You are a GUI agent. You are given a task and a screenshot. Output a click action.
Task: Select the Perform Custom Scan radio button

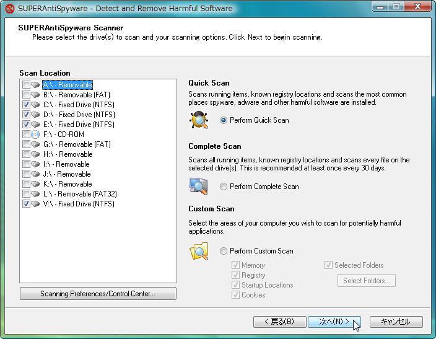[x=224, y=251]
